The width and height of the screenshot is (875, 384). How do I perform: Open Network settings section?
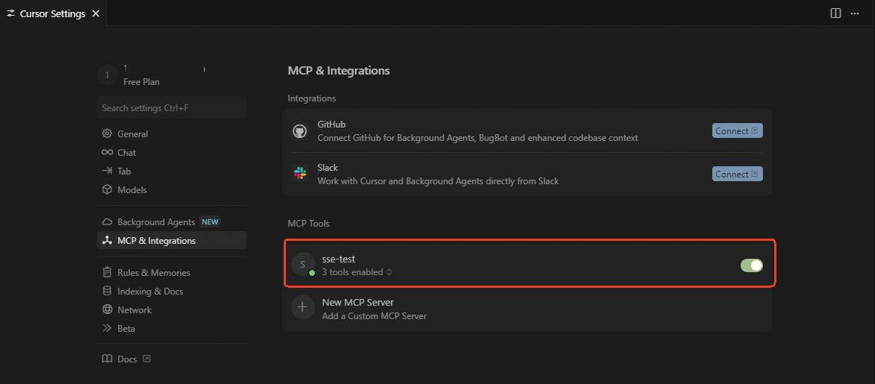pyautogui.click(x=172, y=309)
